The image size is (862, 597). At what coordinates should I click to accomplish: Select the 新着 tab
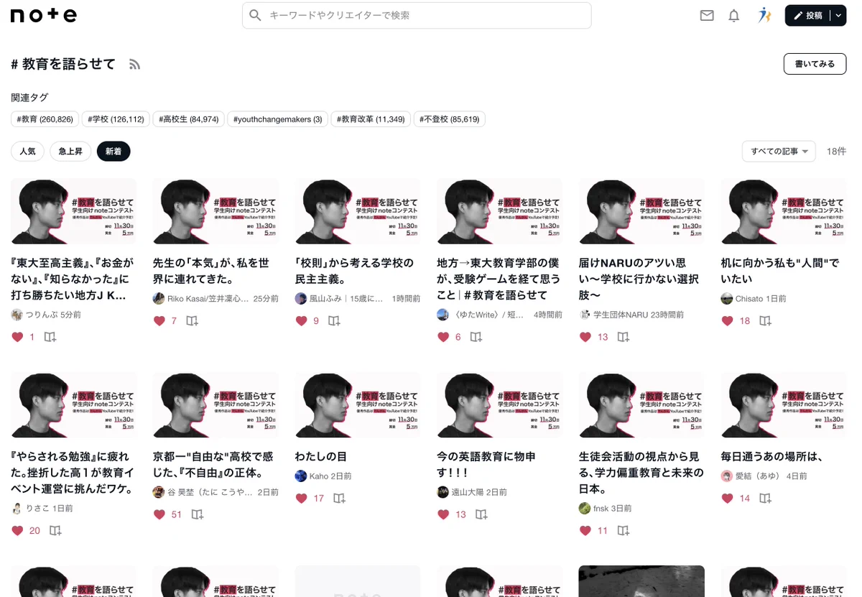click(x=113, y=151)
